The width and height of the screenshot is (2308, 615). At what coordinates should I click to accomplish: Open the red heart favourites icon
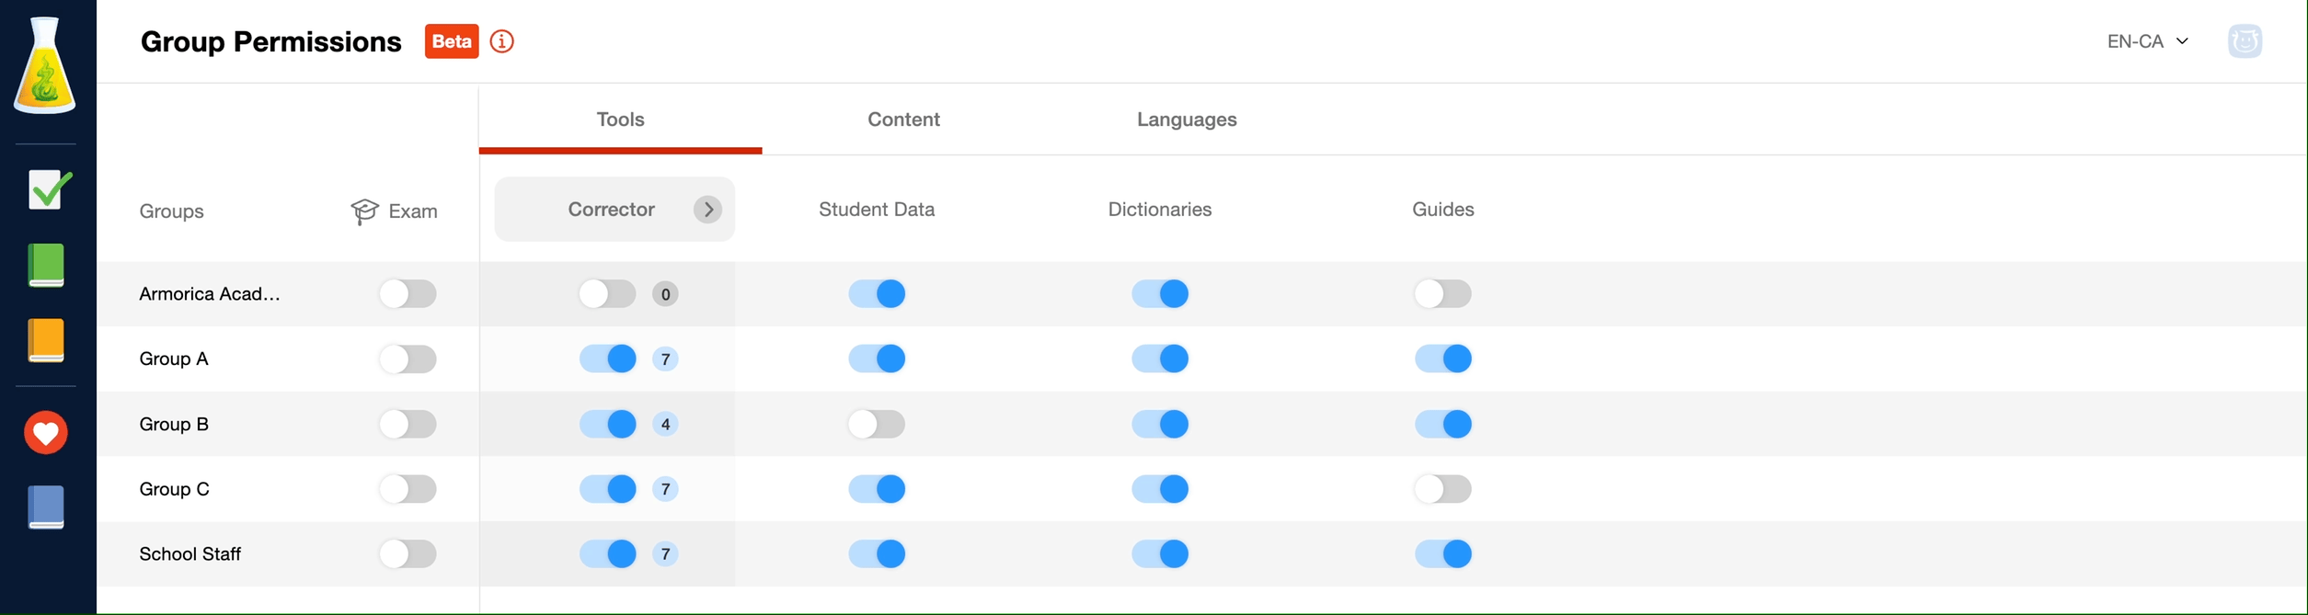coord(46,433)
